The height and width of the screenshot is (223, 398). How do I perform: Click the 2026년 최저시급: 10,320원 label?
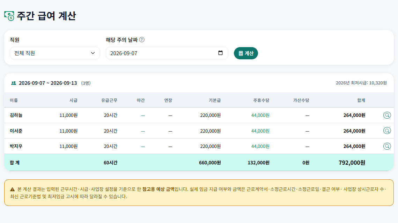(x=361, y=83)
